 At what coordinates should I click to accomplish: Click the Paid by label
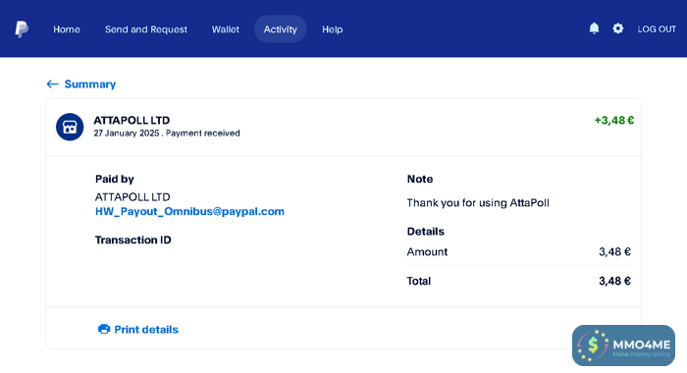(x=115, y=179)
